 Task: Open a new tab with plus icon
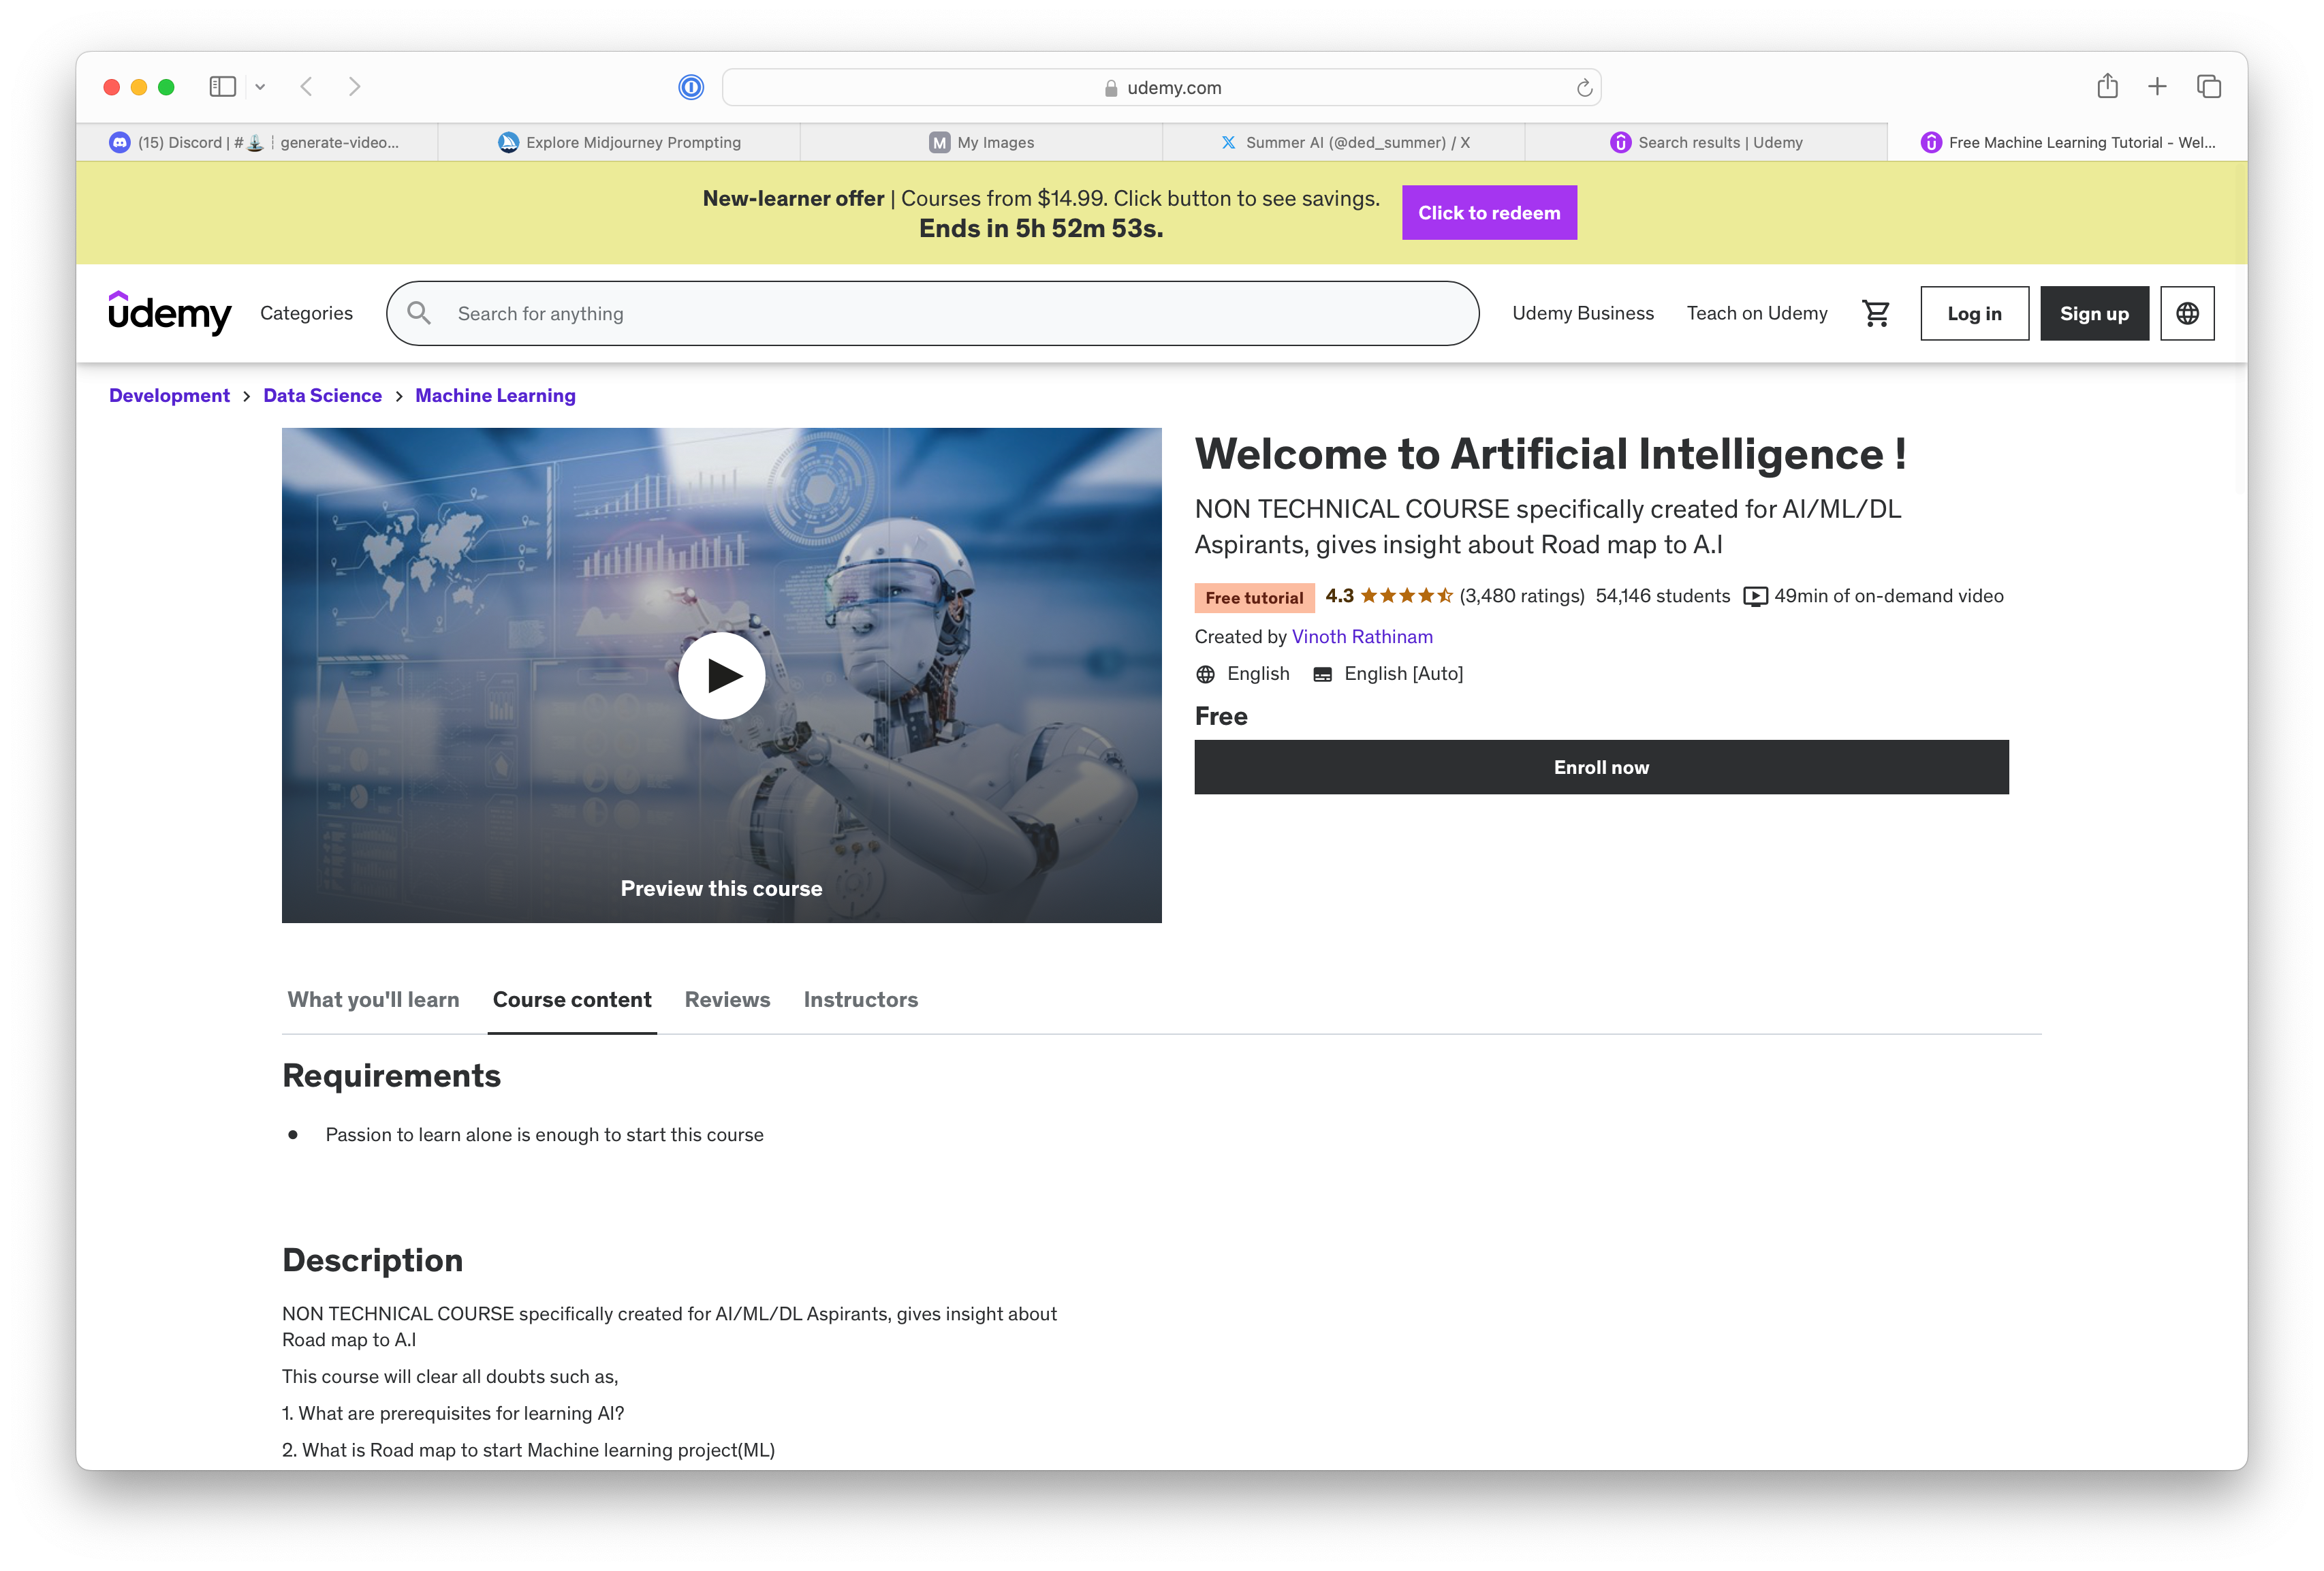(2157, 87)
